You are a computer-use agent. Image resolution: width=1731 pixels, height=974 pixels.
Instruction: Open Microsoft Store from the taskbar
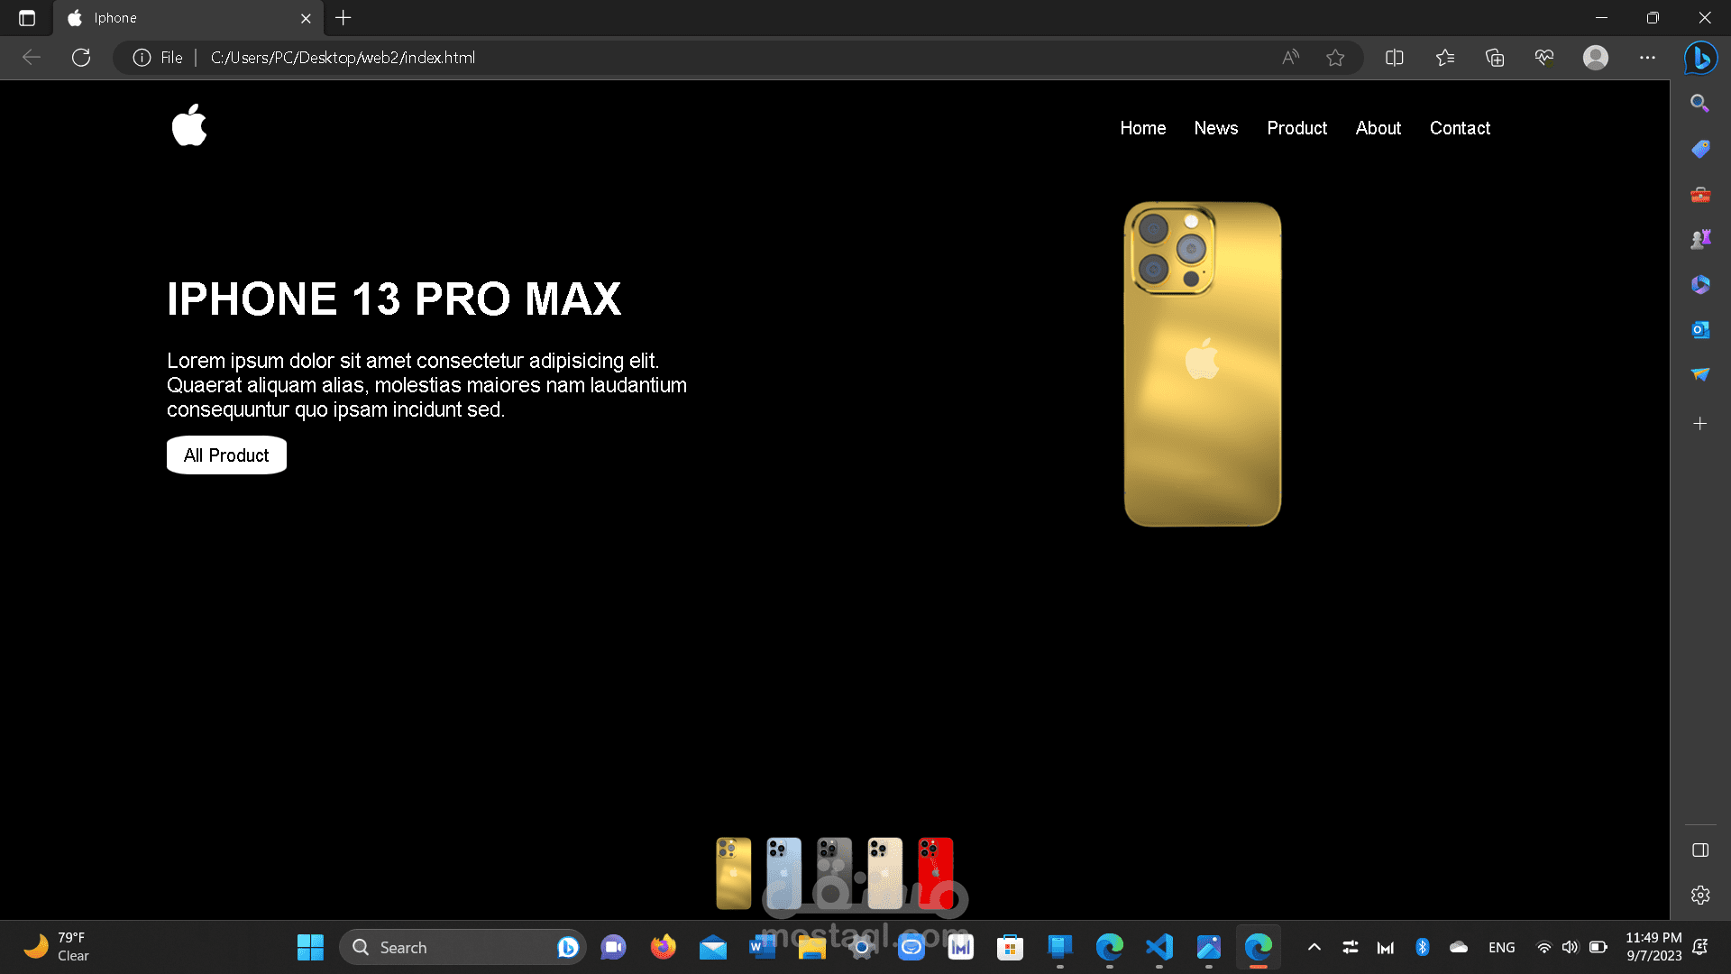[1010, 947]
